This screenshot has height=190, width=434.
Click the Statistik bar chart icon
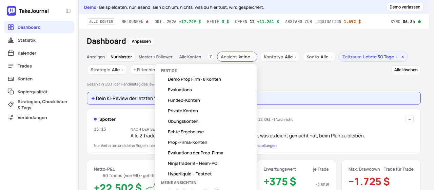click(x=11, y=40)
